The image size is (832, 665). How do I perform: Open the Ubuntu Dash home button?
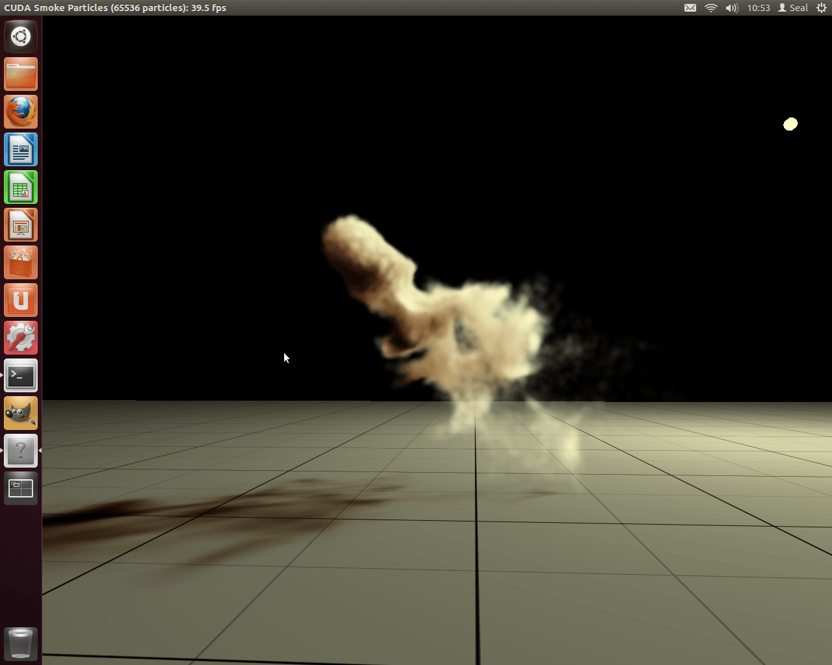click(x=20, y=36)
